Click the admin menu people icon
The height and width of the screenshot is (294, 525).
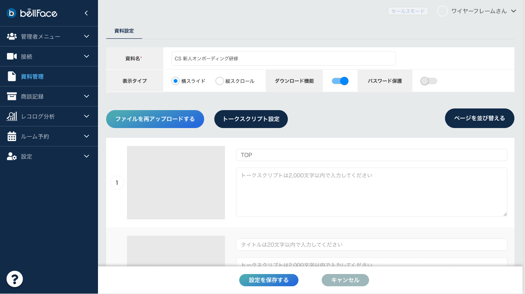[x=12, y=36]
